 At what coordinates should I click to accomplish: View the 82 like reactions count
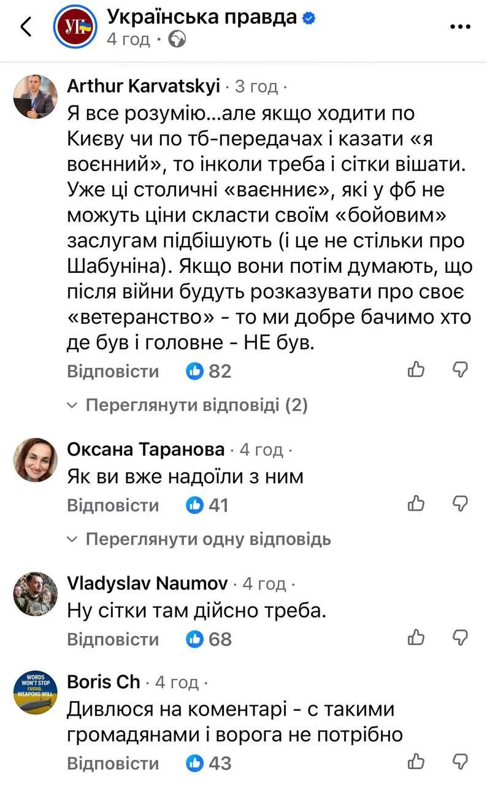pyautogui.click(x=209, y=371)
